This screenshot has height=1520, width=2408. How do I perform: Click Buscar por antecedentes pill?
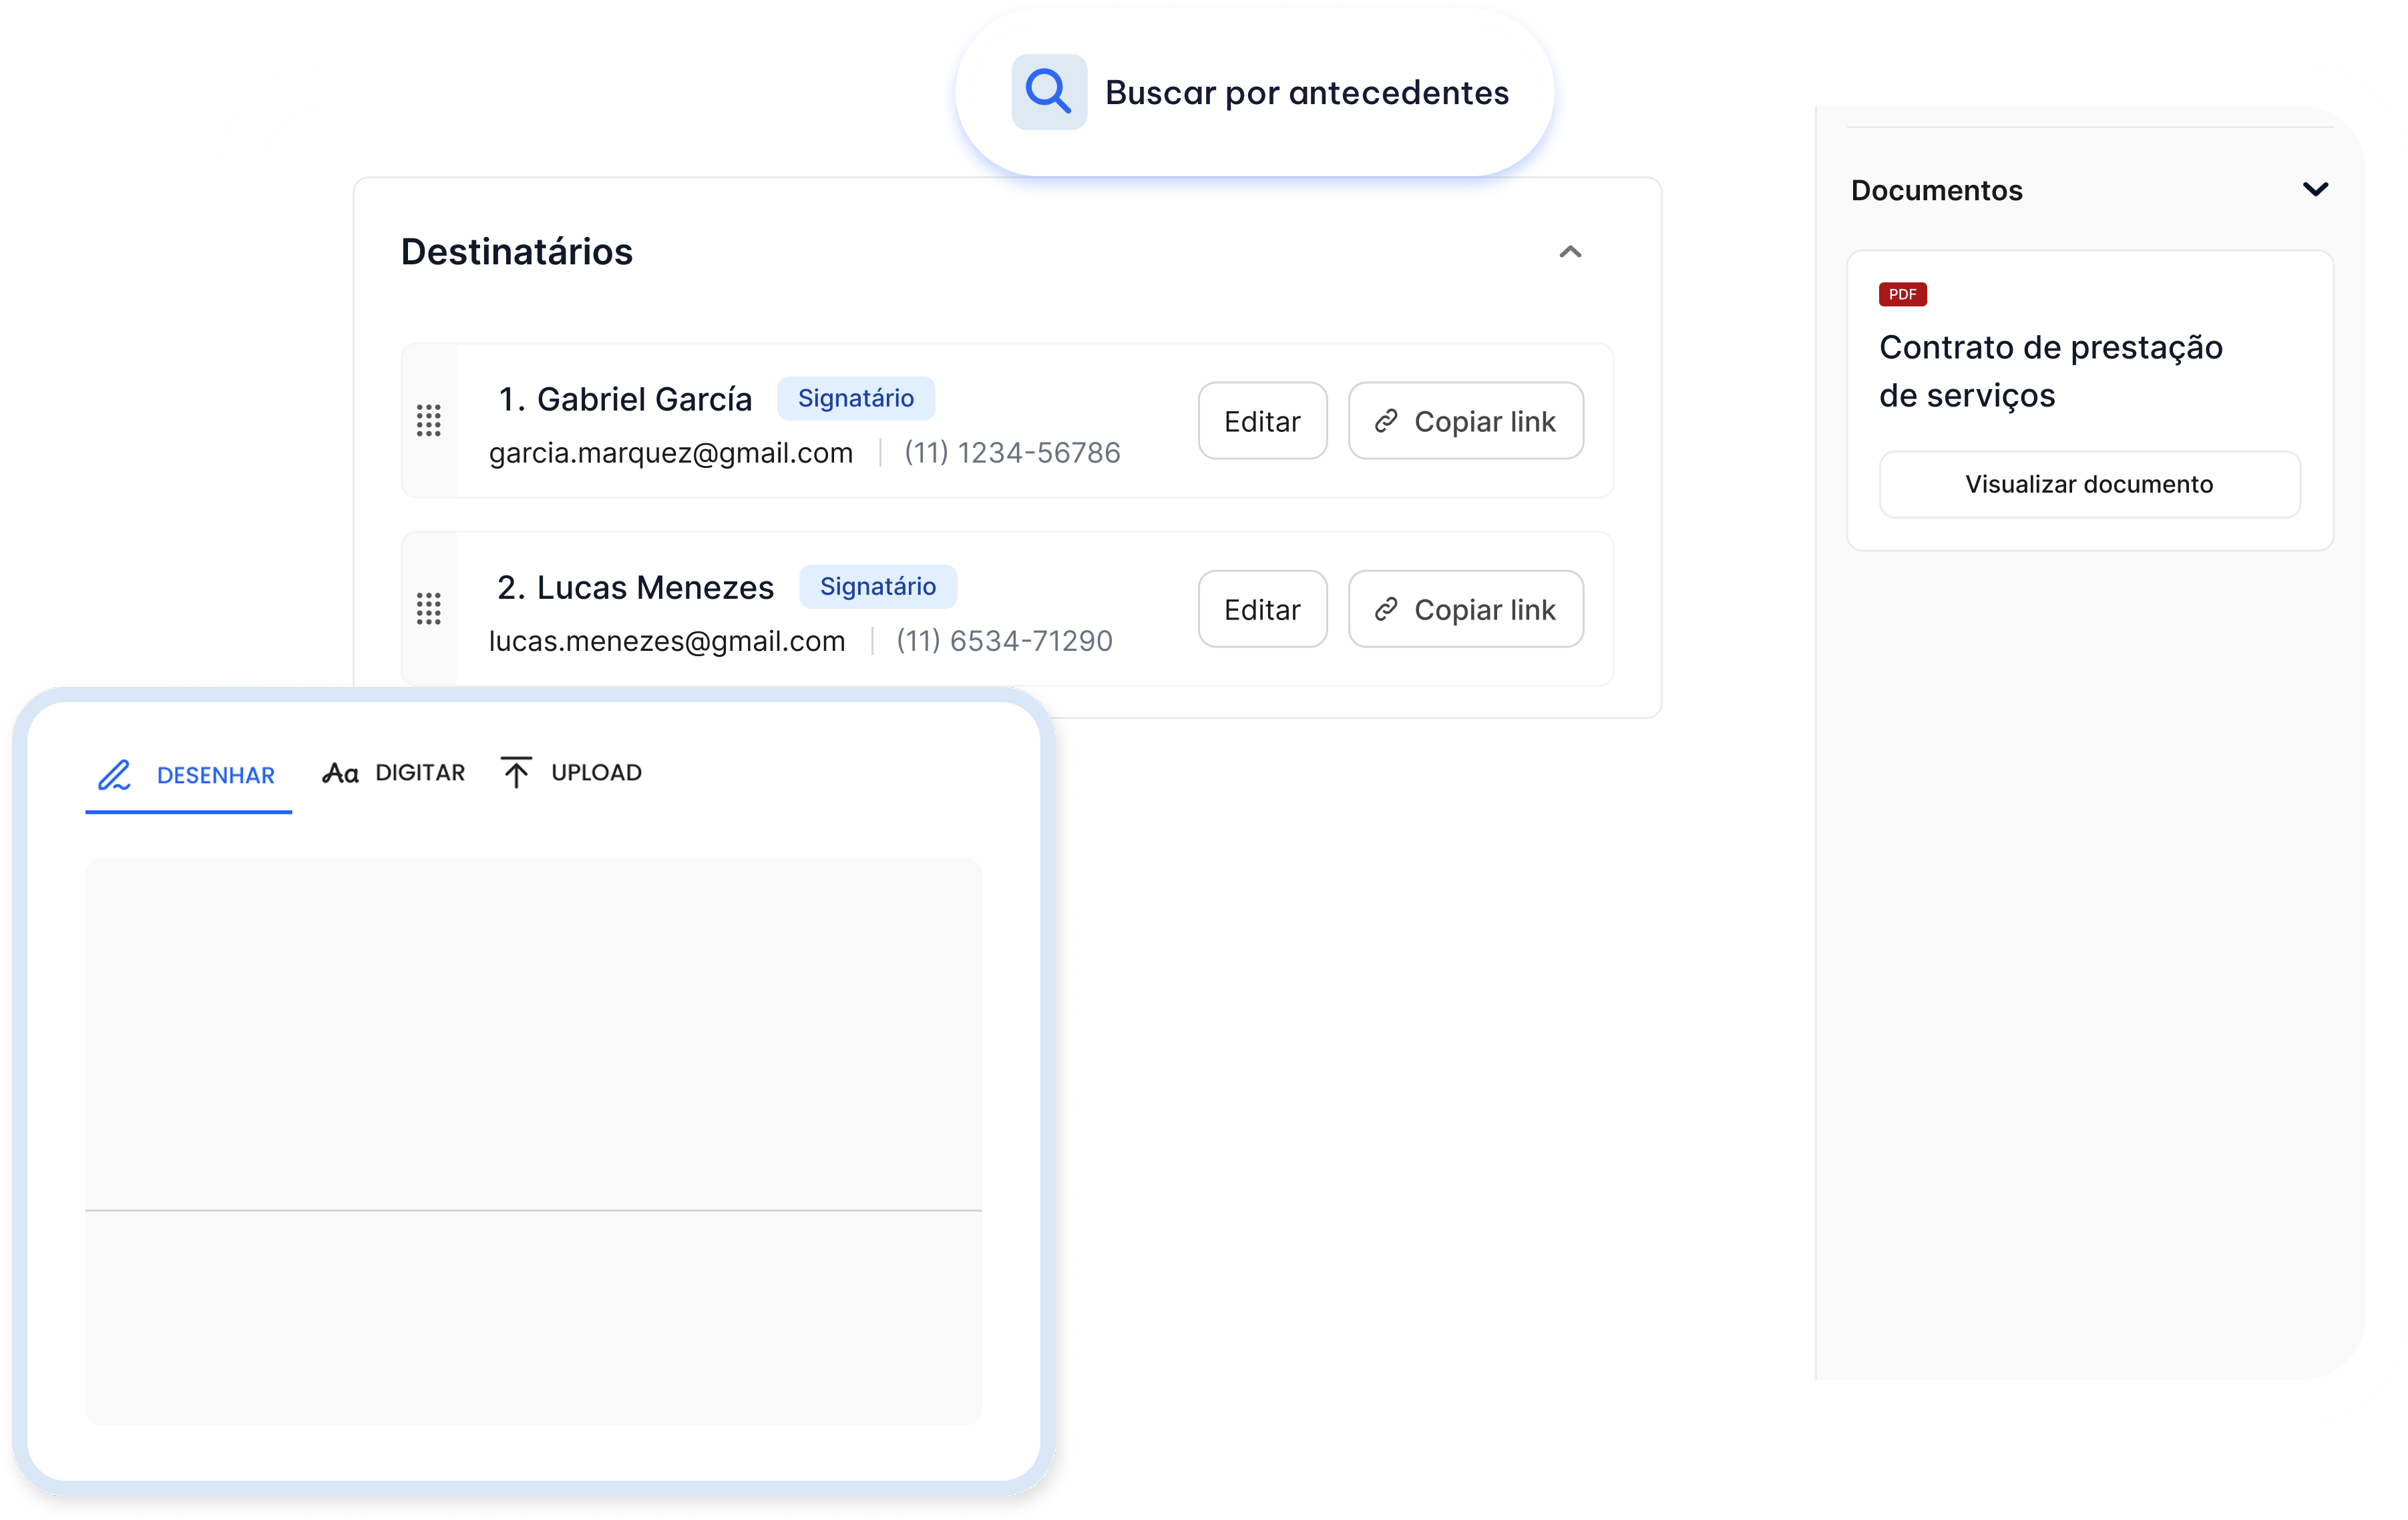pos(1306,93)
